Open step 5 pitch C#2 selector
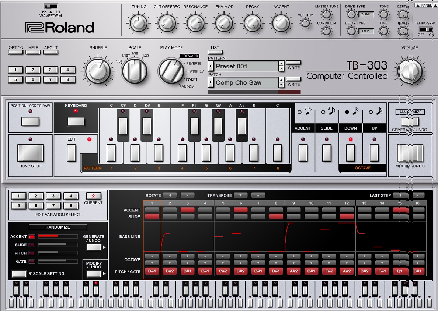Screen dimensions: 438x311 point(223,271)
